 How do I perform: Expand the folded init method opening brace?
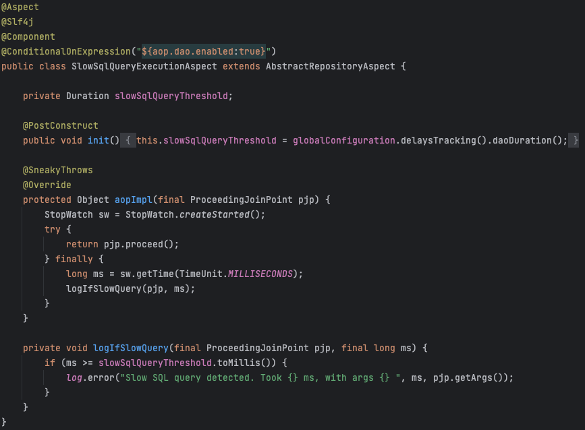tap(128, 140)
